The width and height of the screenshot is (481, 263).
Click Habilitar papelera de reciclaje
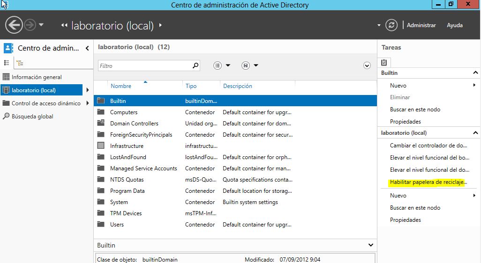[x=428, y=182]
